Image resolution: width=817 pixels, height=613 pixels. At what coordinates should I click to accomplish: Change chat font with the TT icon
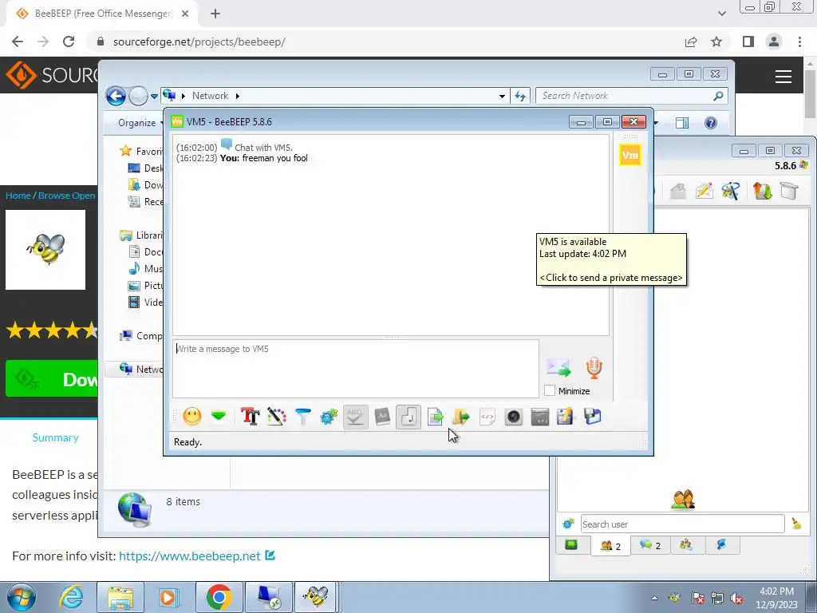point(250,417)
